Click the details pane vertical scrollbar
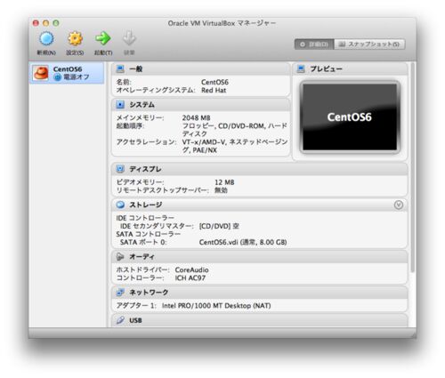This screenshot has width=445, height=378. tap(412, 167)
